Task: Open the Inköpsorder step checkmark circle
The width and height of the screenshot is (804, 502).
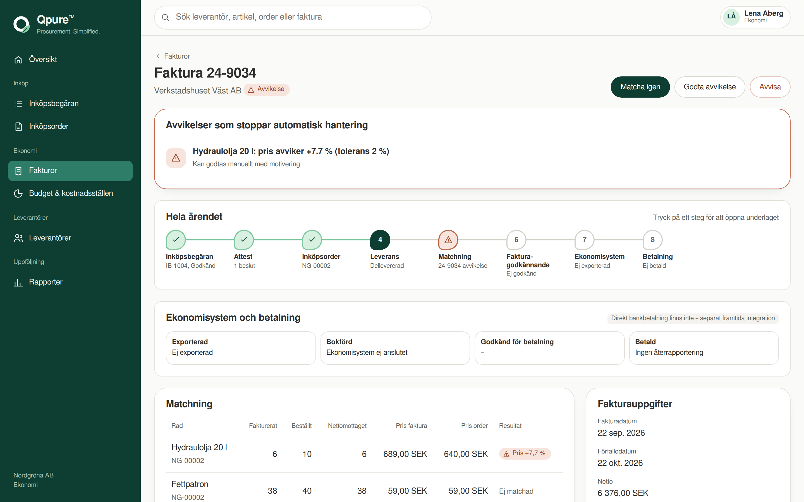Action: pyautogui.click(x=312, y=240)
